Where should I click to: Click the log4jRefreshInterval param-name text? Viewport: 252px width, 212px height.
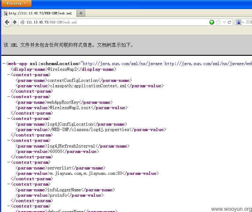pos(71,146)
